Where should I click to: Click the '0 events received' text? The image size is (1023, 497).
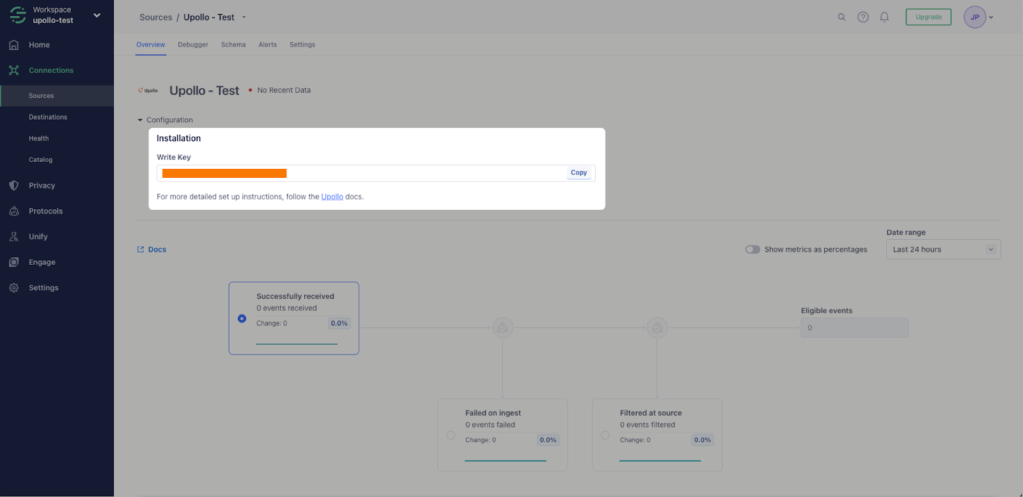[x=286, y=308]
